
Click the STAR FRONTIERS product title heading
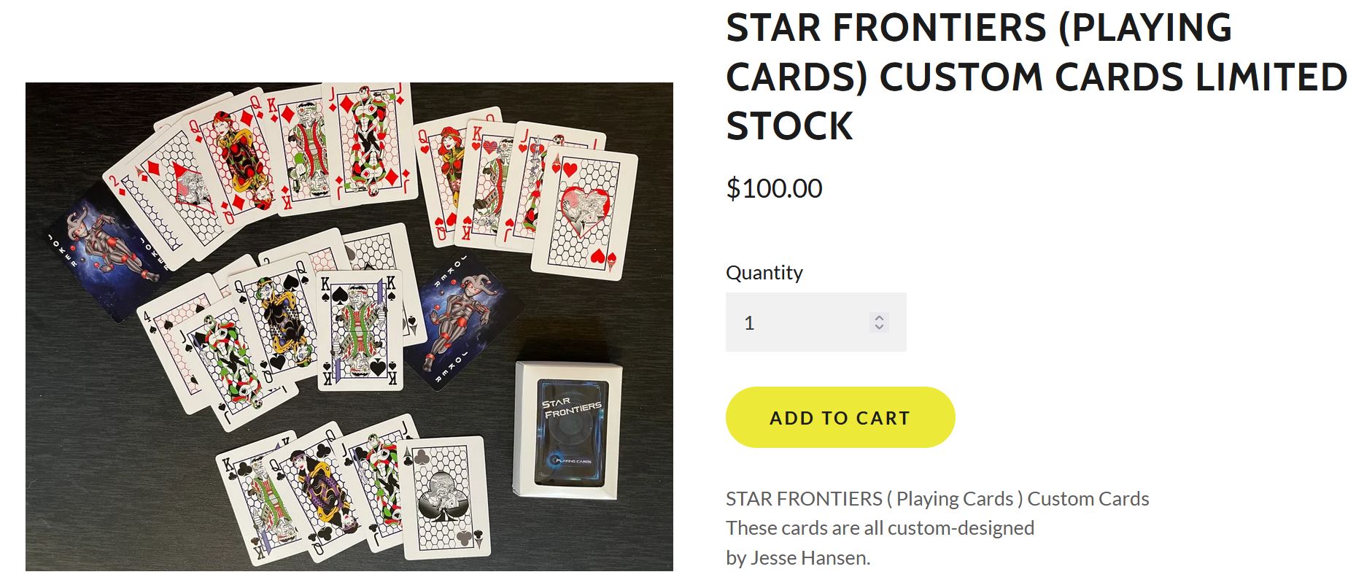click(x=1036, y=77)
